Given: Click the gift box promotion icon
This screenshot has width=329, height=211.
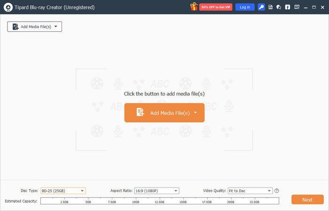Looking at the screenshot, I should [x=193, y=7].
